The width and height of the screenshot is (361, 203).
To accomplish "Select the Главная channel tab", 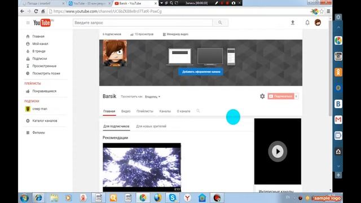I will coord(109,111).
